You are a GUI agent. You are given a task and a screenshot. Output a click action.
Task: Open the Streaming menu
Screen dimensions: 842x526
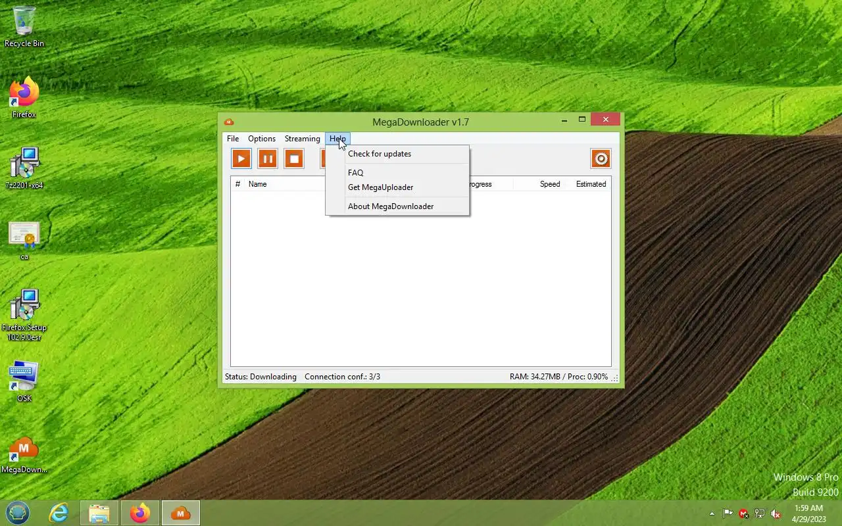coord(303,139)
